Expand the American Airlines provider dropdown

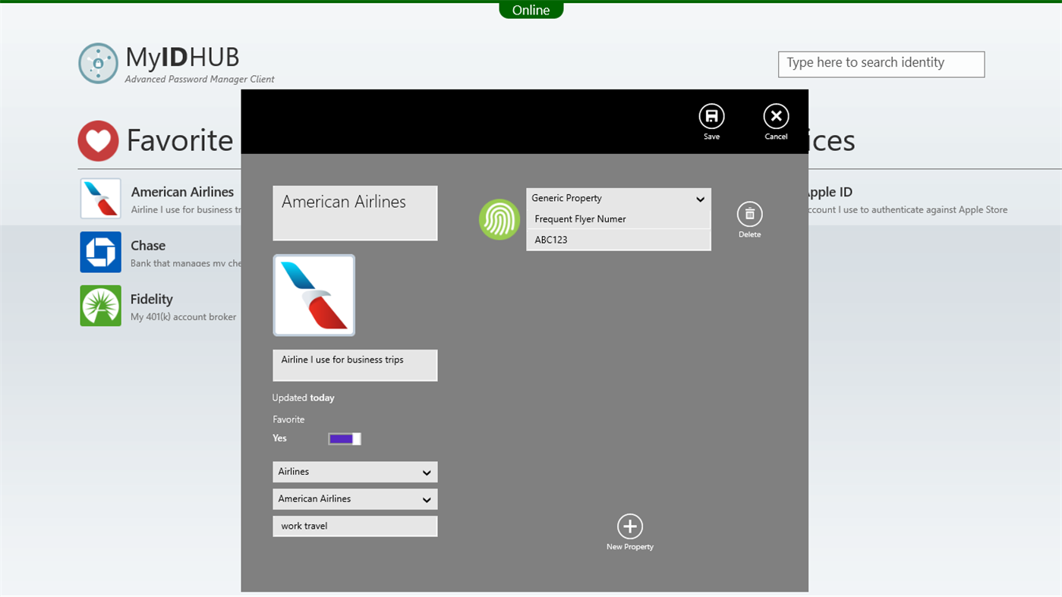coord(355,498)
